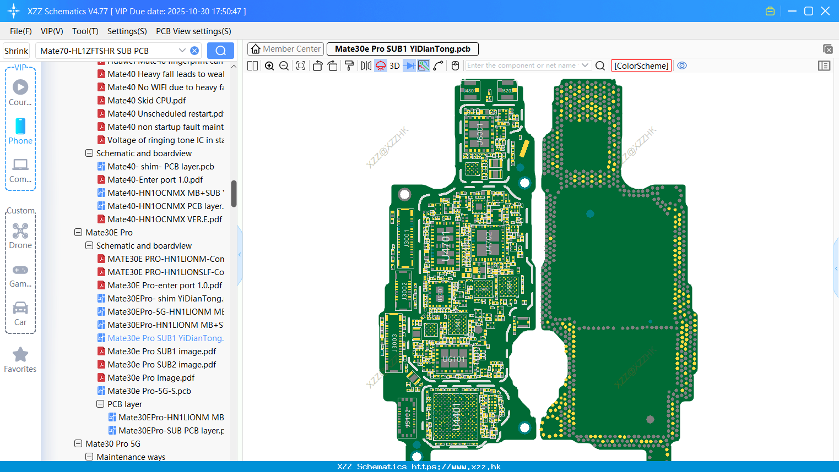Screen dimensions: 839x472
Task: Zoom out of the PCB view
Action: coord(284,65)
